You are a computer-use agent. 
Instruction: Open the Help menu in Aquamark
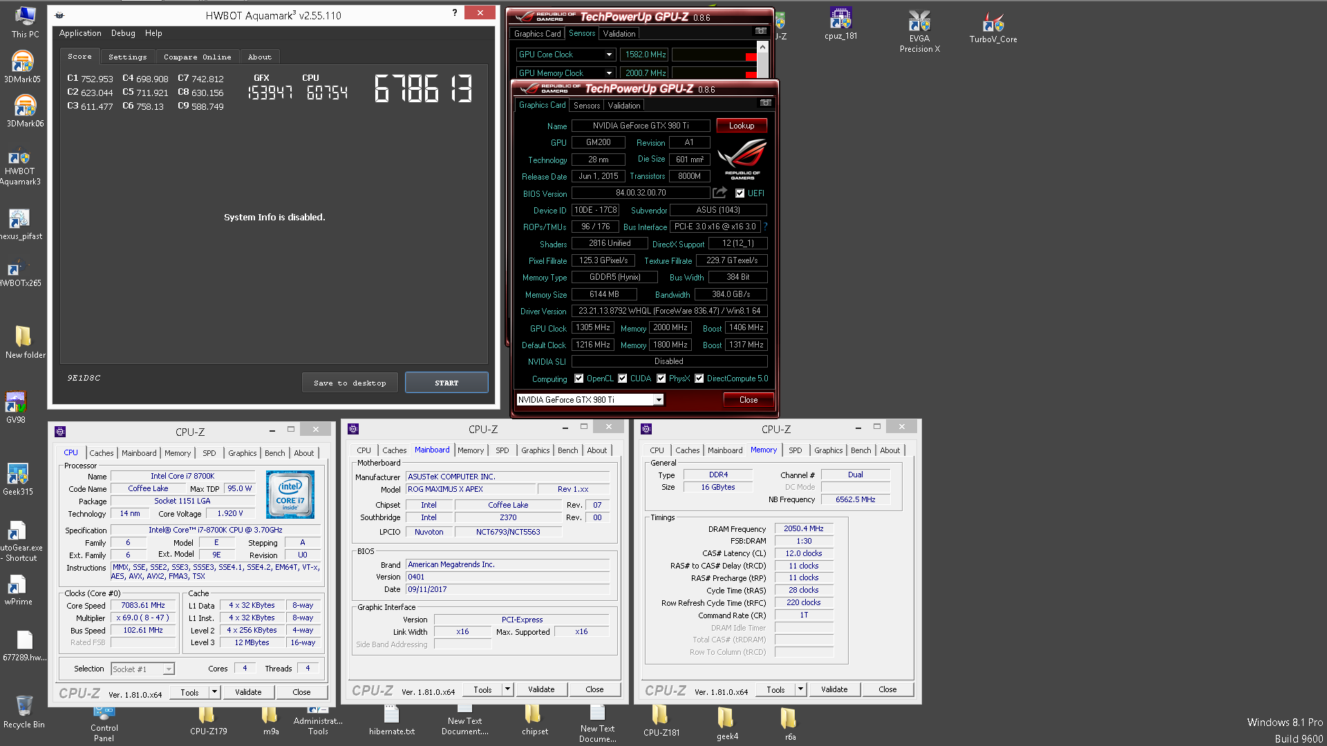point(153,33)
